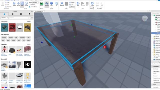Expand the Part dropdown arrow
The image size is (160, 90).
(x=51, y=7)
